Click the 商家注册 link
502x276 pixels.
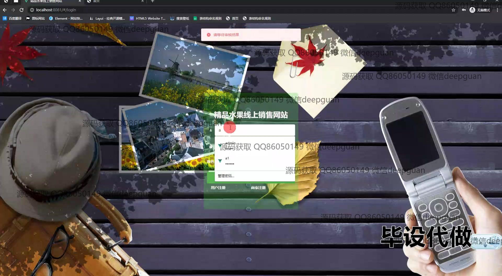(258, 188)
